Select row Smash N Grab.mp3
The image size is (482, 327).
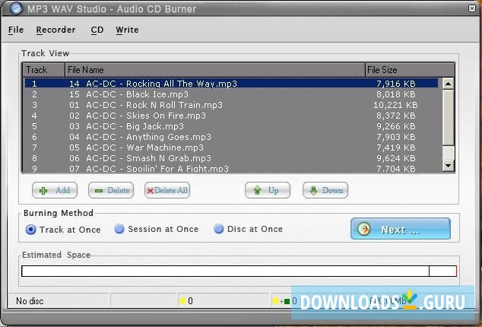click(x=231, y=158)
